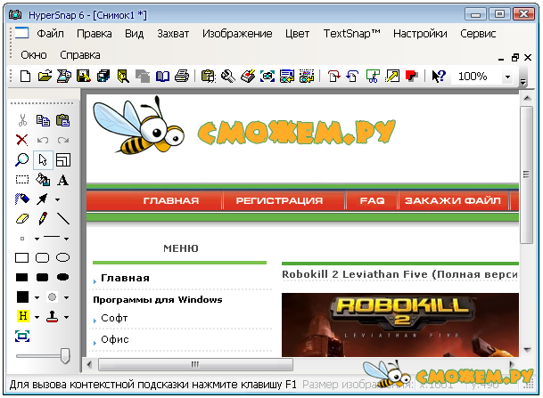
Task: Open the TextSnap menu
Action: (352, 34)
